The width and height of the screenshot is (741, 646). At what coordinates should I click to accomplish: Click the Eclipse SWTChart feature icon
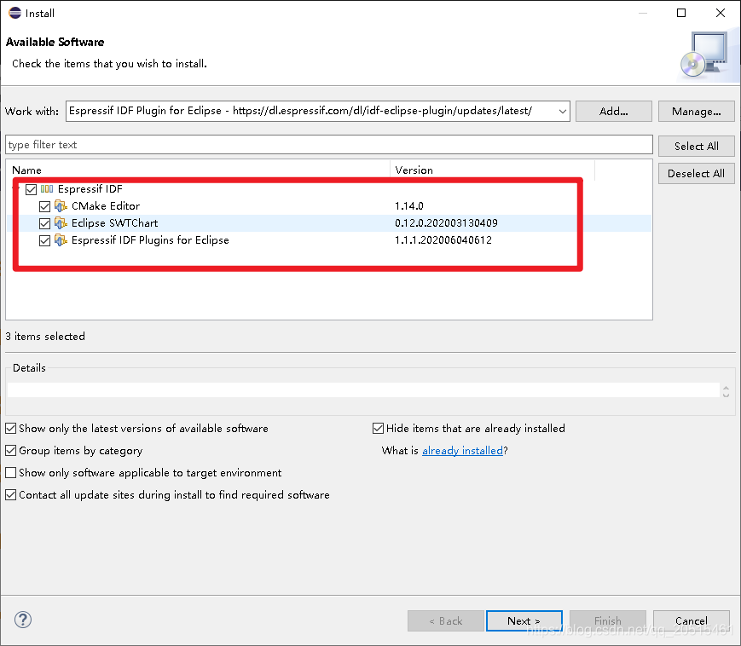tap(61, 223)
